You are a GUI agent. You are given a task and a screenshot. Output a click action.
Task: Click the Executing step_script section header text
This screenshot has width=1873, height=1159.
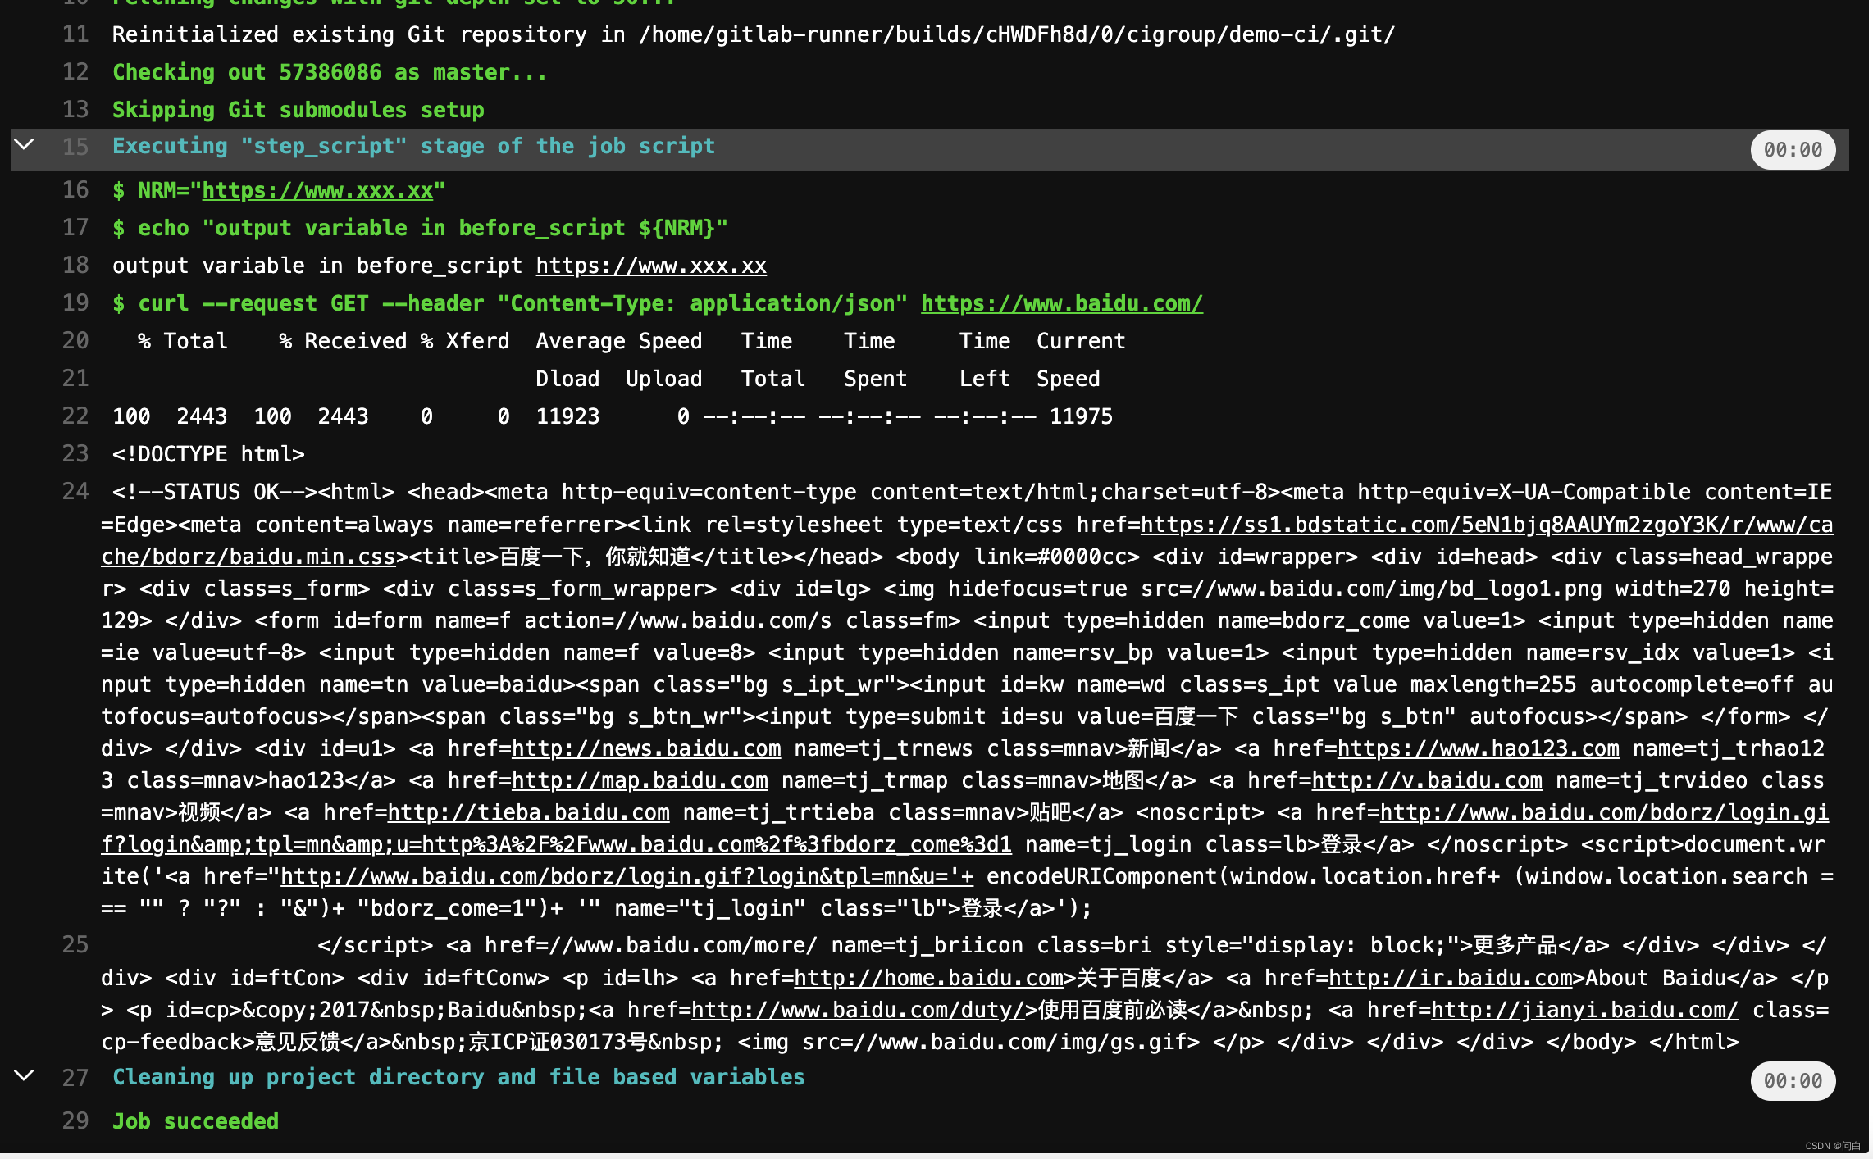[x=413, y=147]
